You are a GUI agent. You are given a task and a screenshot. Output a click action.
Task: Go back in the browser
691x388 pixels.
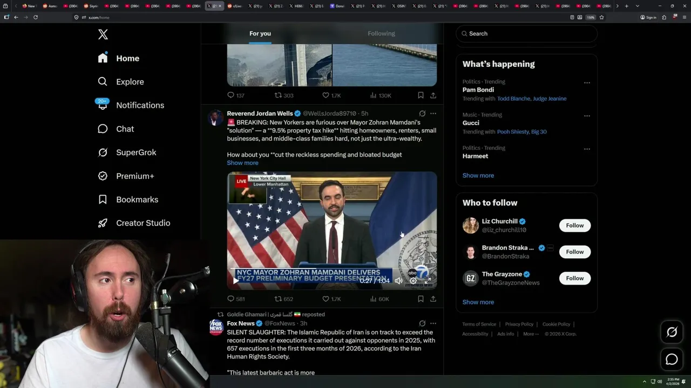click(16, 17)
